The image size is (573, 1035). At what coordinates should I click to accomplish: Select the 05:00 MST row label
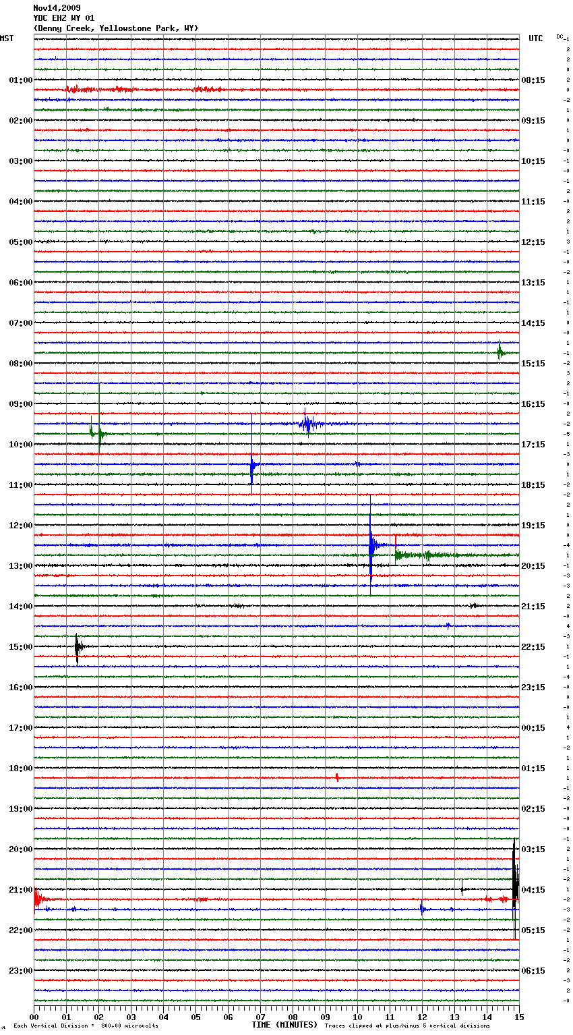[21, 242]
